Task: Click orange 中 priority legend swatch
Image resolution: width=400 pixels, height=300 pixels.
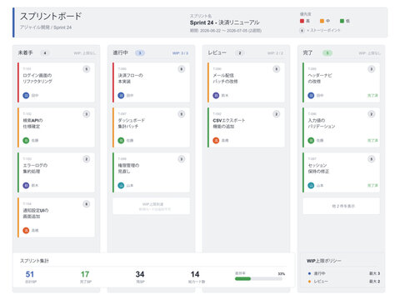Action: (x=322, y=21)
